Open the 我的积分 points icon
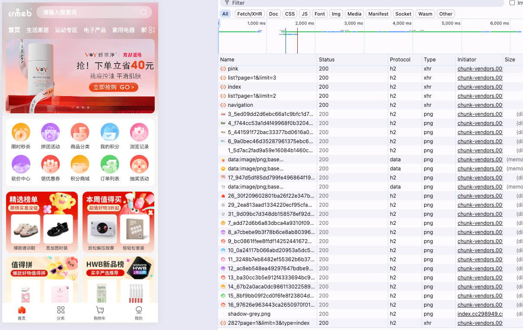523x330 pixels. (x=110, y=133)
